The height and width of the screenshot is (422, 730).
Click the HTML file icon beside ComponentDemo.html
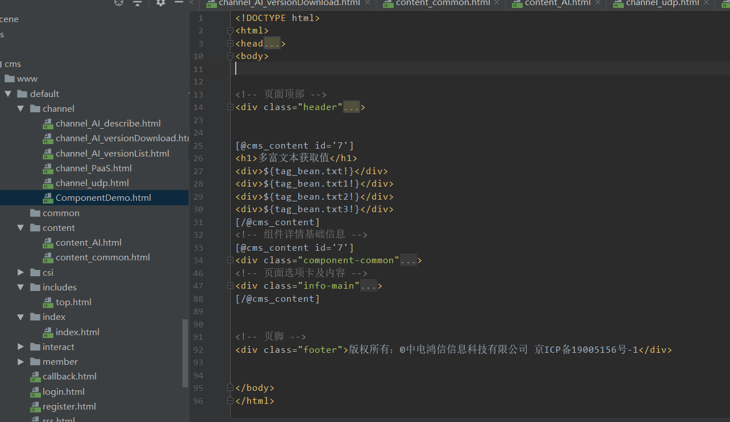(x=48, y=198)
